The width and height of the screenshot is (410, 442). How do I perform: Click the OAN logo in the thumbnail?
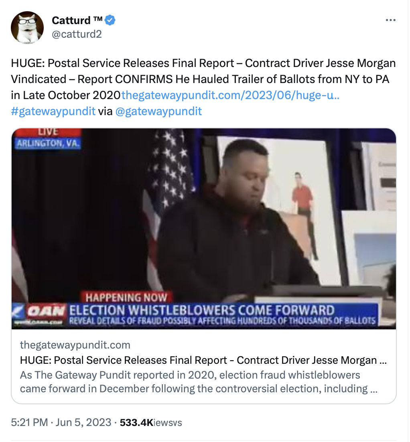[x=46, y=311]
